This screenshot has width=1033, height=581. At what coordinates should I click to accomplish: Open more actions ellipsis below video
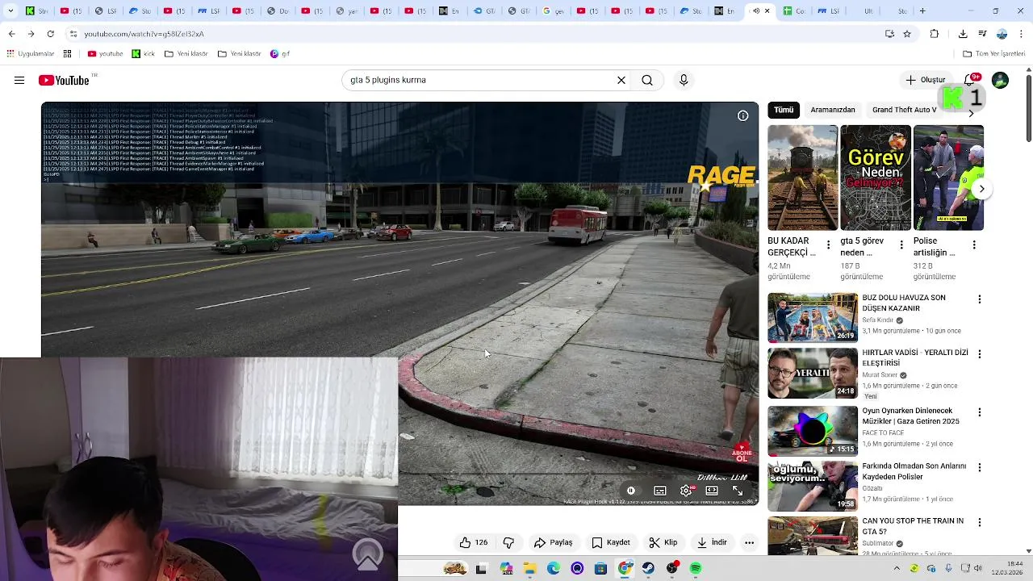pyautogui.click(x=749, y=542)
